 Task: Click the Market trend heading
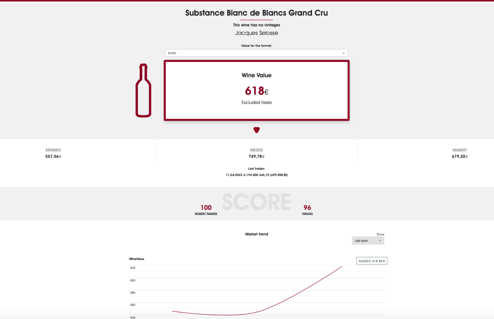[257, 234]
